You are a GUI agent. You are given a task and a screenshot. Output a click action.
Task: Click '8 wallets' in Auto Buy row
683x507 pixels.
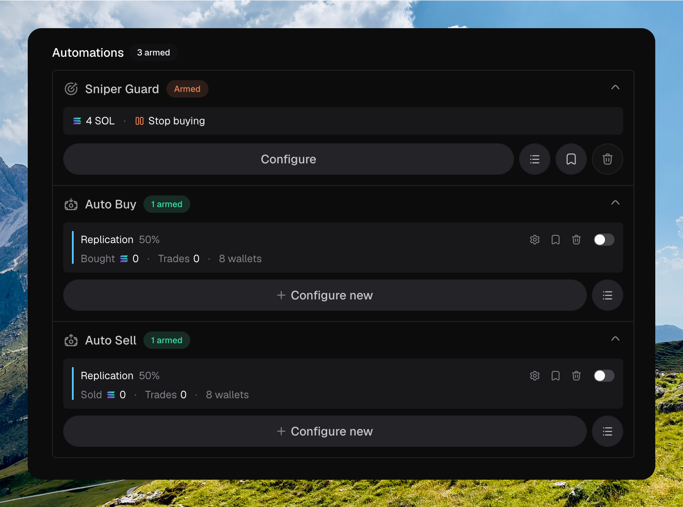point(240,259)
